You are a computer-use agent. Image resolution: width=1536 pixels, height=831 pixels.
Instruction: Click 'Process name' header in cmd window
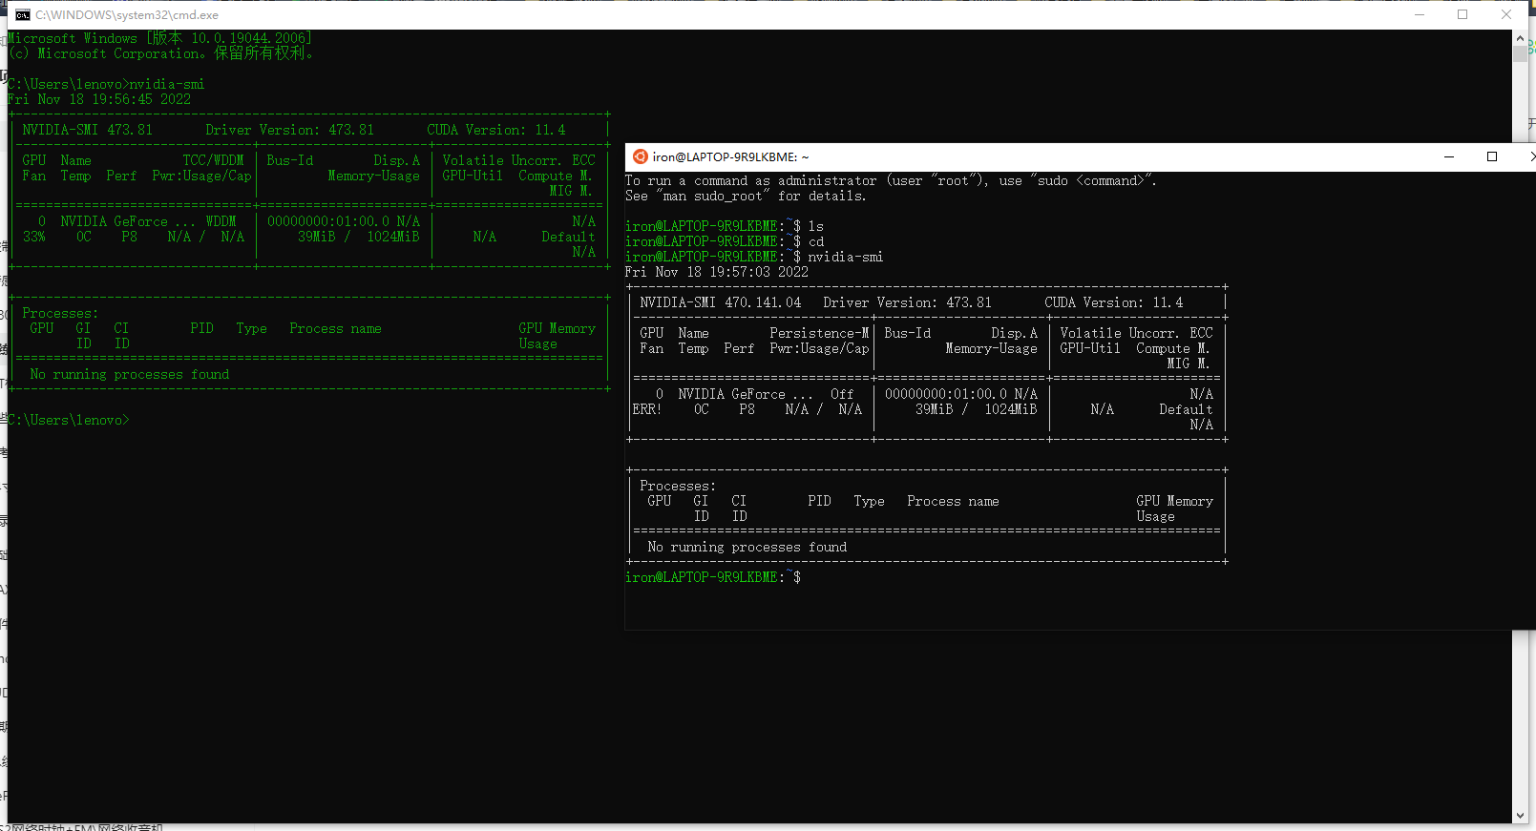335,328
